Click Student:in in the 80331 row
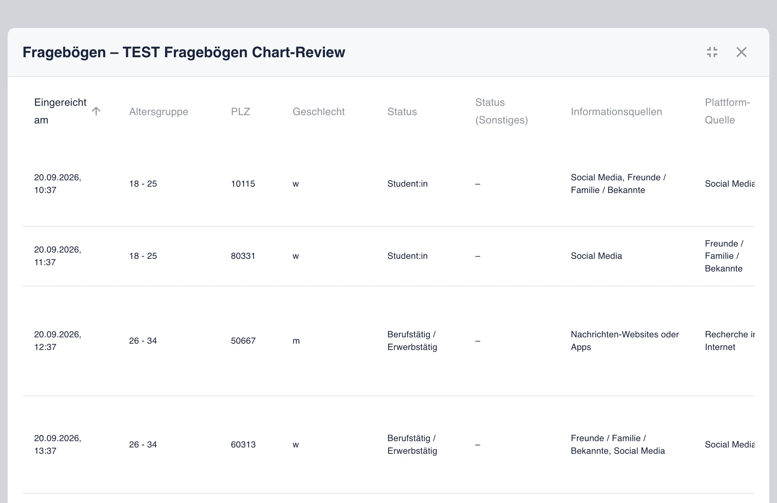This screenshot has height=503, width=777. [407, 256]
